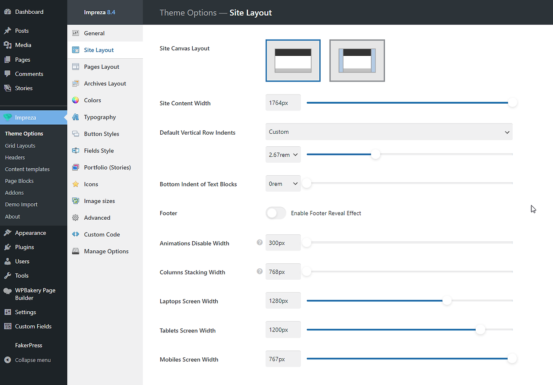The height and width of the screenshot is (385, 553).
Task: Click the Dashboard gauge icon
Action: click(x=7, y=12)
